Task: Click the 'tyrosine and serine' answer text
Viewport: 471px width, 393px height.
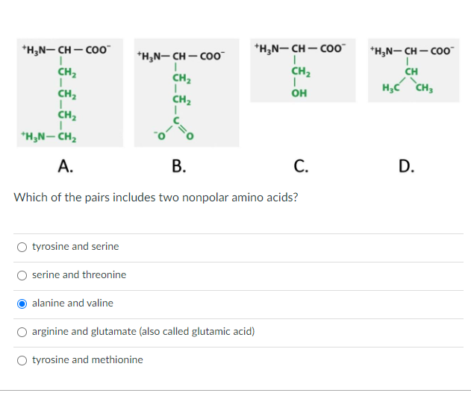Action: pyautogui.click(x=75, y=247)
